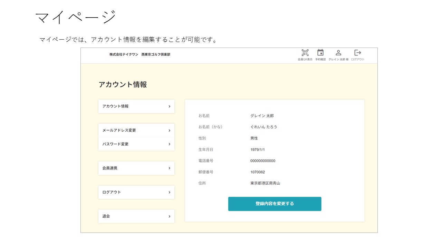Click 株式会社テイクワン 西東京ゴルフ倶楽部 header title
The height and width of the screenshot is (248, 442).
click(140, 54)
